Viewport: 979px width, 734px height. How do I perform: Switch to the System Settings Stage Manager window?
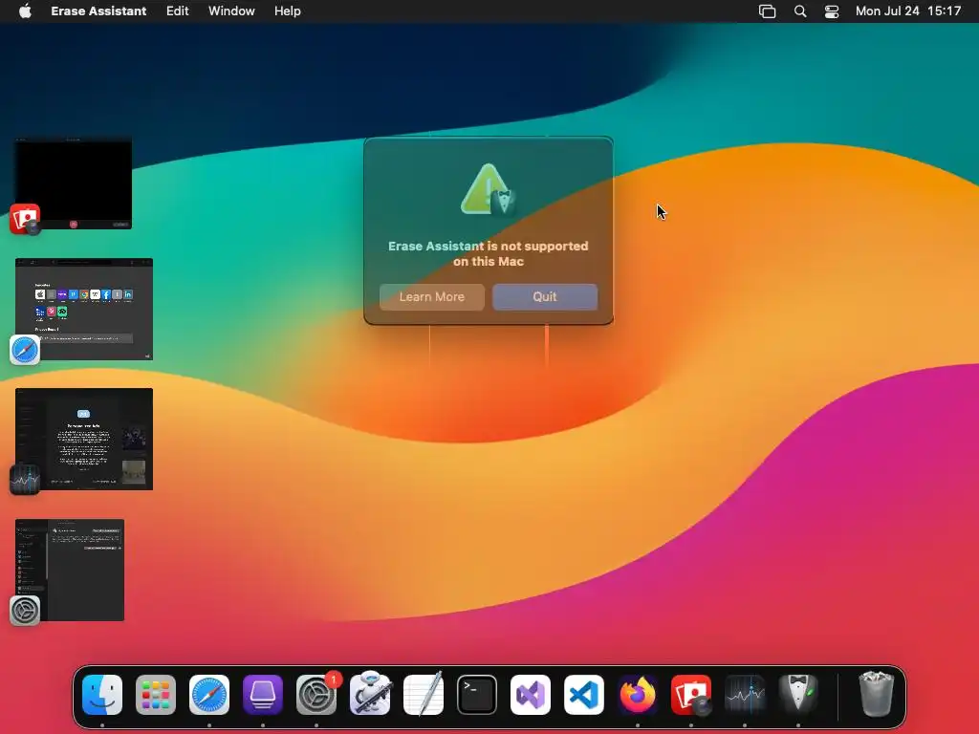pyautogui.click(x=70, y=570)
